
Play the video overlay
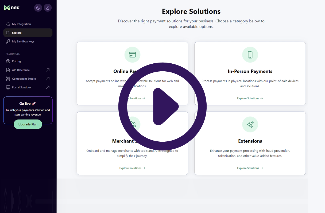point(162,106)
